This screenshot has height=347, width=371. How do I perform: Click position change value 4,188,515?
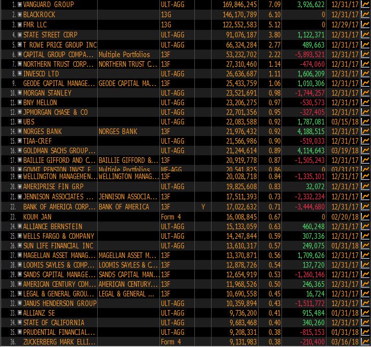point(311,132)
